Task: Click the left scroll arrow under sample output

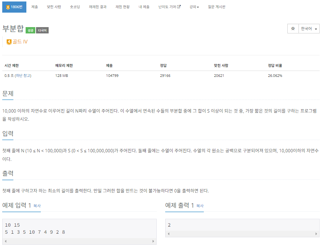Action: point(169,234)
